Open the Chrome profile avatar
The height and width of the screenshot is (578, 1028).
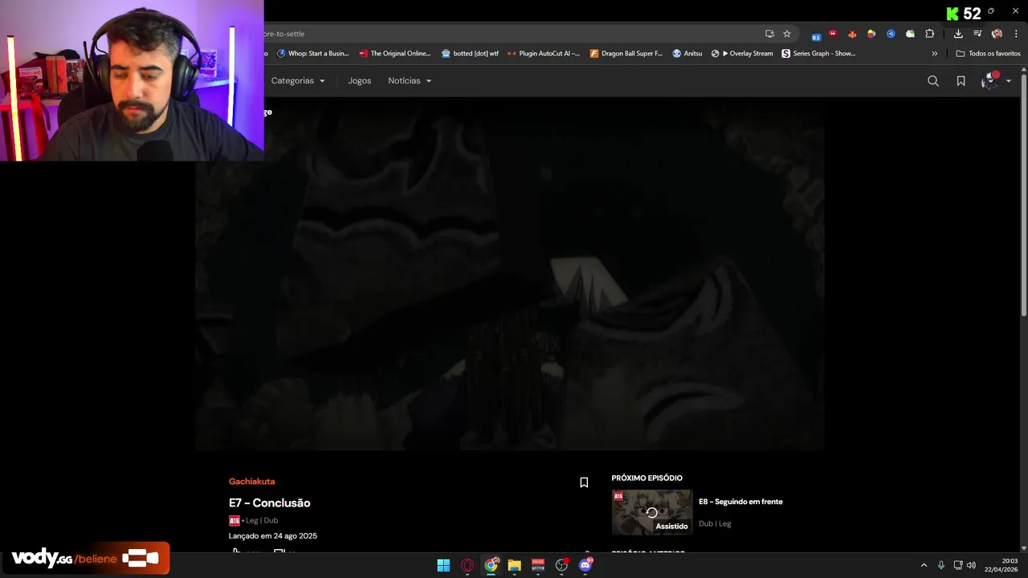(x=997, y=34)
